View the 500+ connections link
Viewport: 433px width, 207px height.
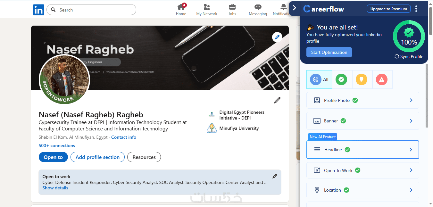click(x=57, y=145)
